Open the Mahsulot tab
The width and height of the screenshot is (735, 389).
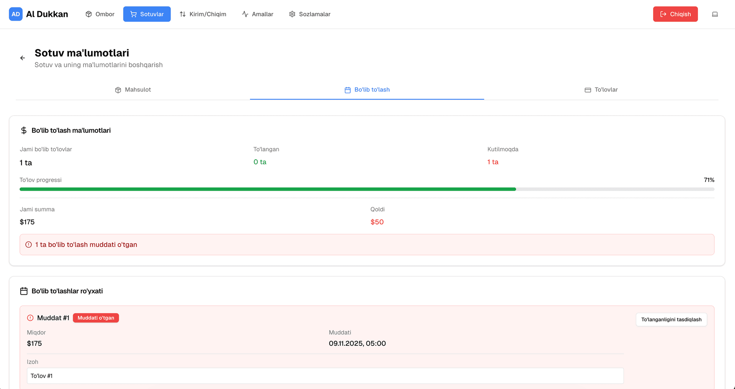[x=133, y=90]
